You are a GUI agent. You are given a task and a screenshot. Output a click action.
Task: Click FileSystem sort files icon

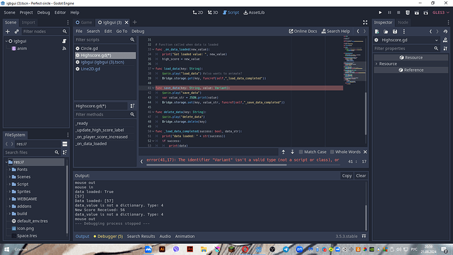point(65,152)
